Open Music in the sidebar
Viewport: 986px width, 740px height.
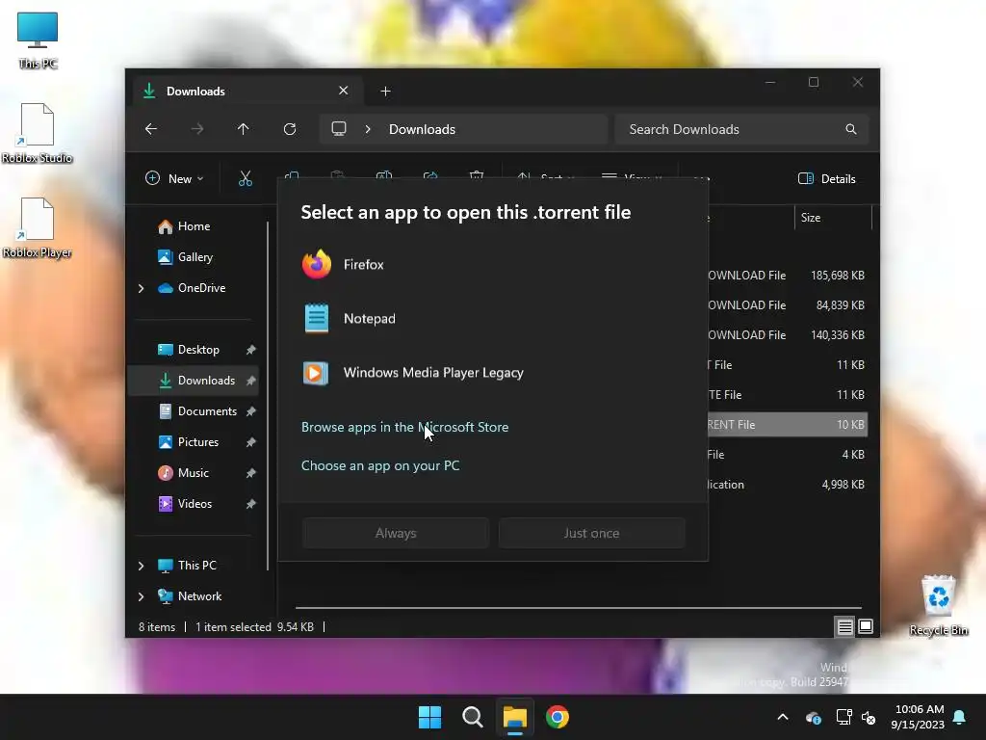(193, 473)
